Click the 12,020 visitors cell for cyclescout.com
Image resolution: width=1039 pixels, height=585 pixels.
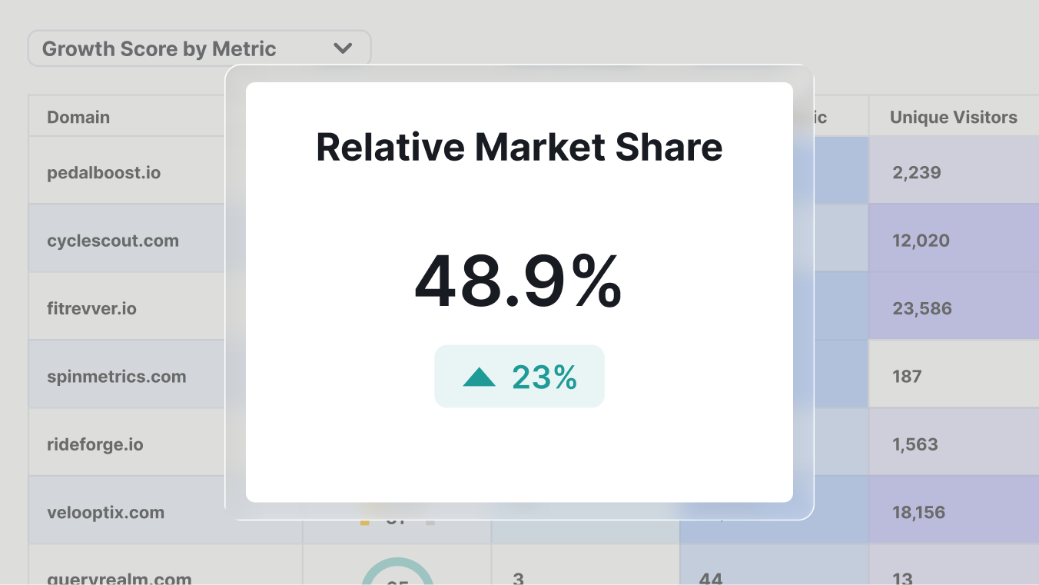coord(921,240)
